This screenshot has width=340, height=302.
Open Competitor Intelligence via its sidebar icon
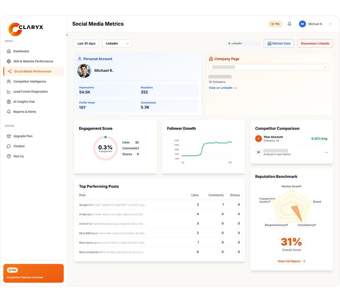point(9,81)
